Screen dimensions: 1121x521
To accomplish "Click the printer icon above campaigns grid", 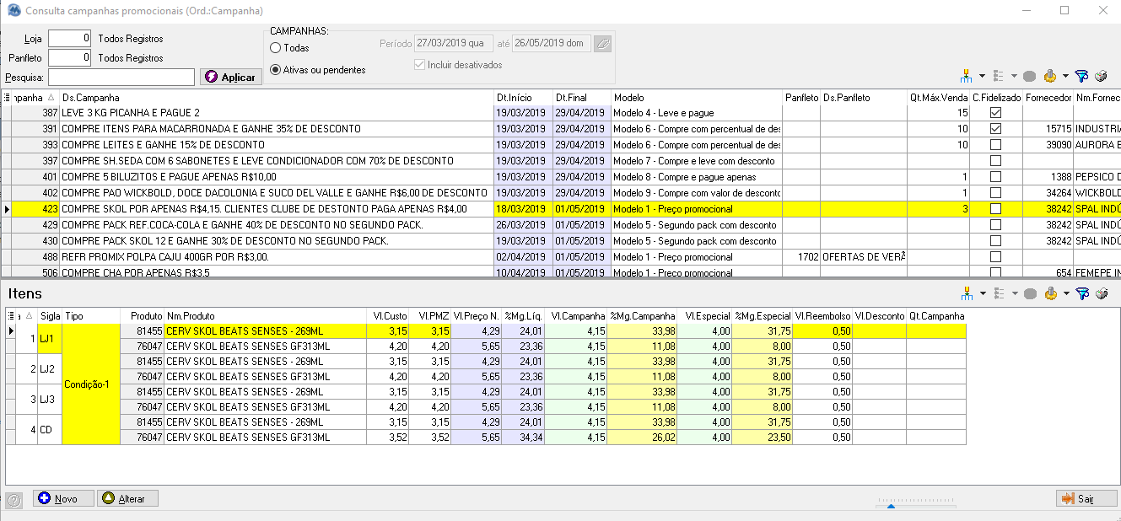I will point(1101,77).
